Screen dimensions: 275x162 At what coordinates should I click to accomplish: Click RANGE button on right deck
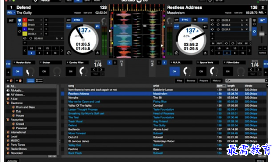coord(262,53)
